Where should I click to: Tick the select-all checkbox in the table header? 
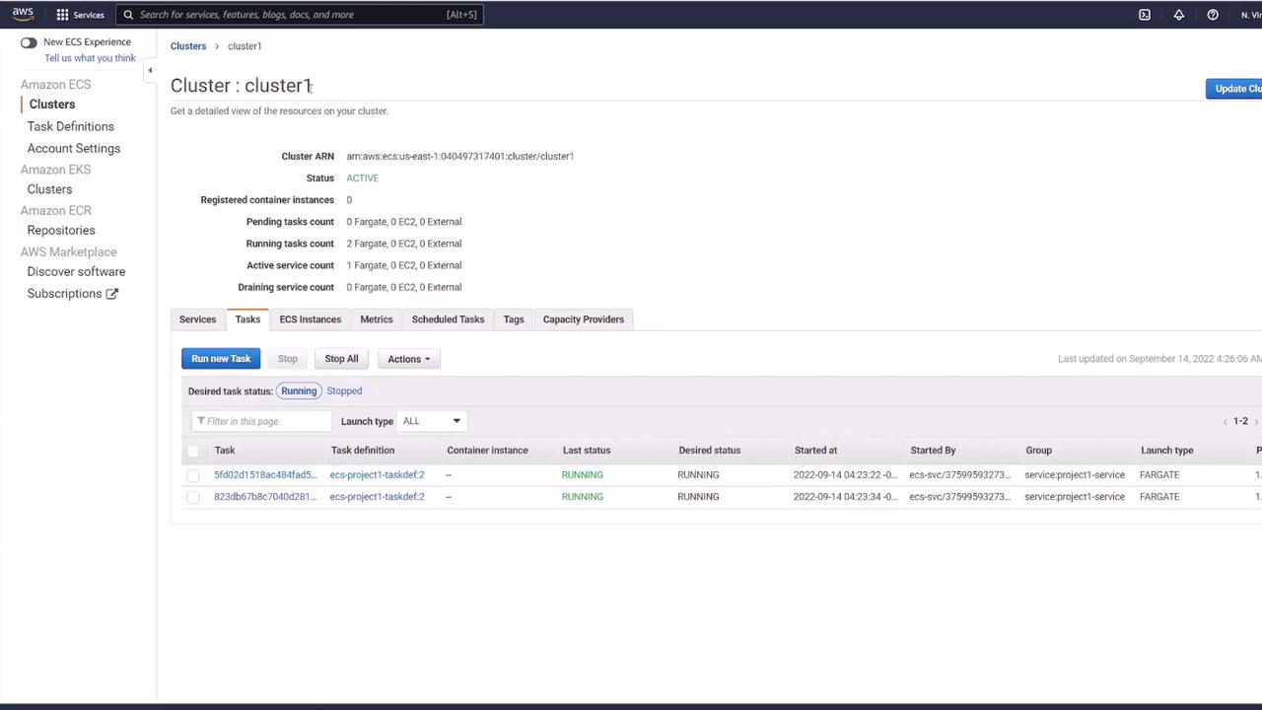193,451
